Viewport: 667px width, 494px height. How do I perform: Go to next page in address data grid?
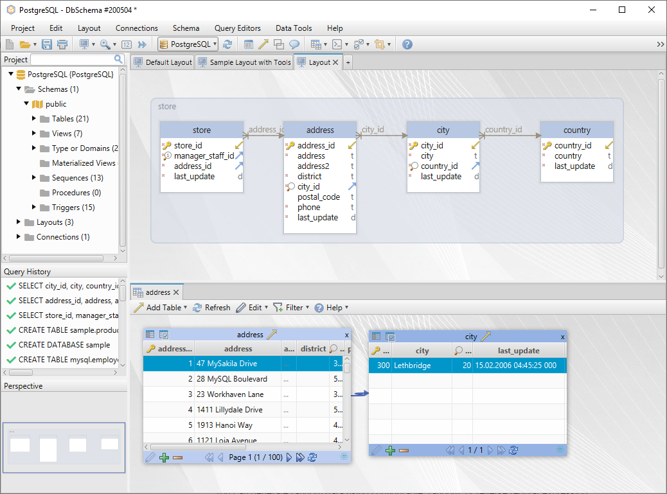pyautogui.click(x=289, y=457)
